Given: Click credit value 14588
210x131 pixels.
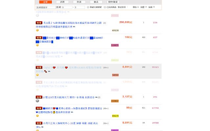Looking at the screenshot, I should click(155, 123).
